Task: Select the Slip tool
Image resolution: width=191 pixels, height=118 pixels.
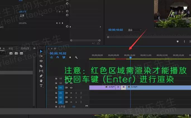Action: coord(41,71)
